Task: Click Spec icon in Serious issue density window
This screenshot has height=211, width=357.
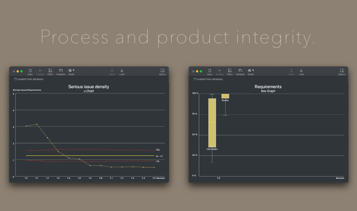Action: [30, 71]
